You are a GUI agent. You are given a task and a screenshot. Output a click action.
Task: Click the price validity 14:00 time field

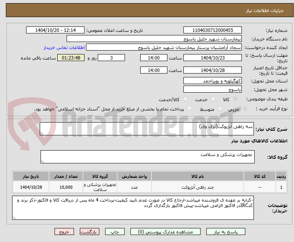click(154, 70)
